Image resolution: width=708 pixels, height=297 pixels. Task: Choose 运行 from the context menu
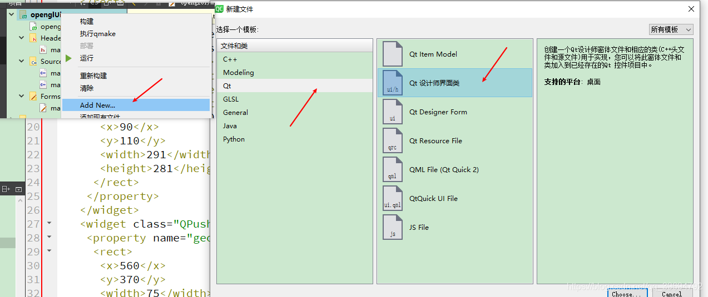(87, 58)
